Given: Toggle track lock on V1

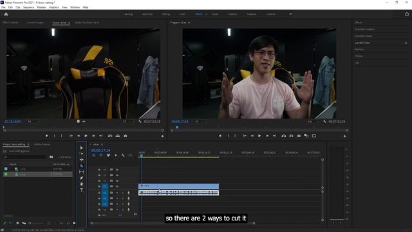Looking at the screenshot, I should point(99,186).
